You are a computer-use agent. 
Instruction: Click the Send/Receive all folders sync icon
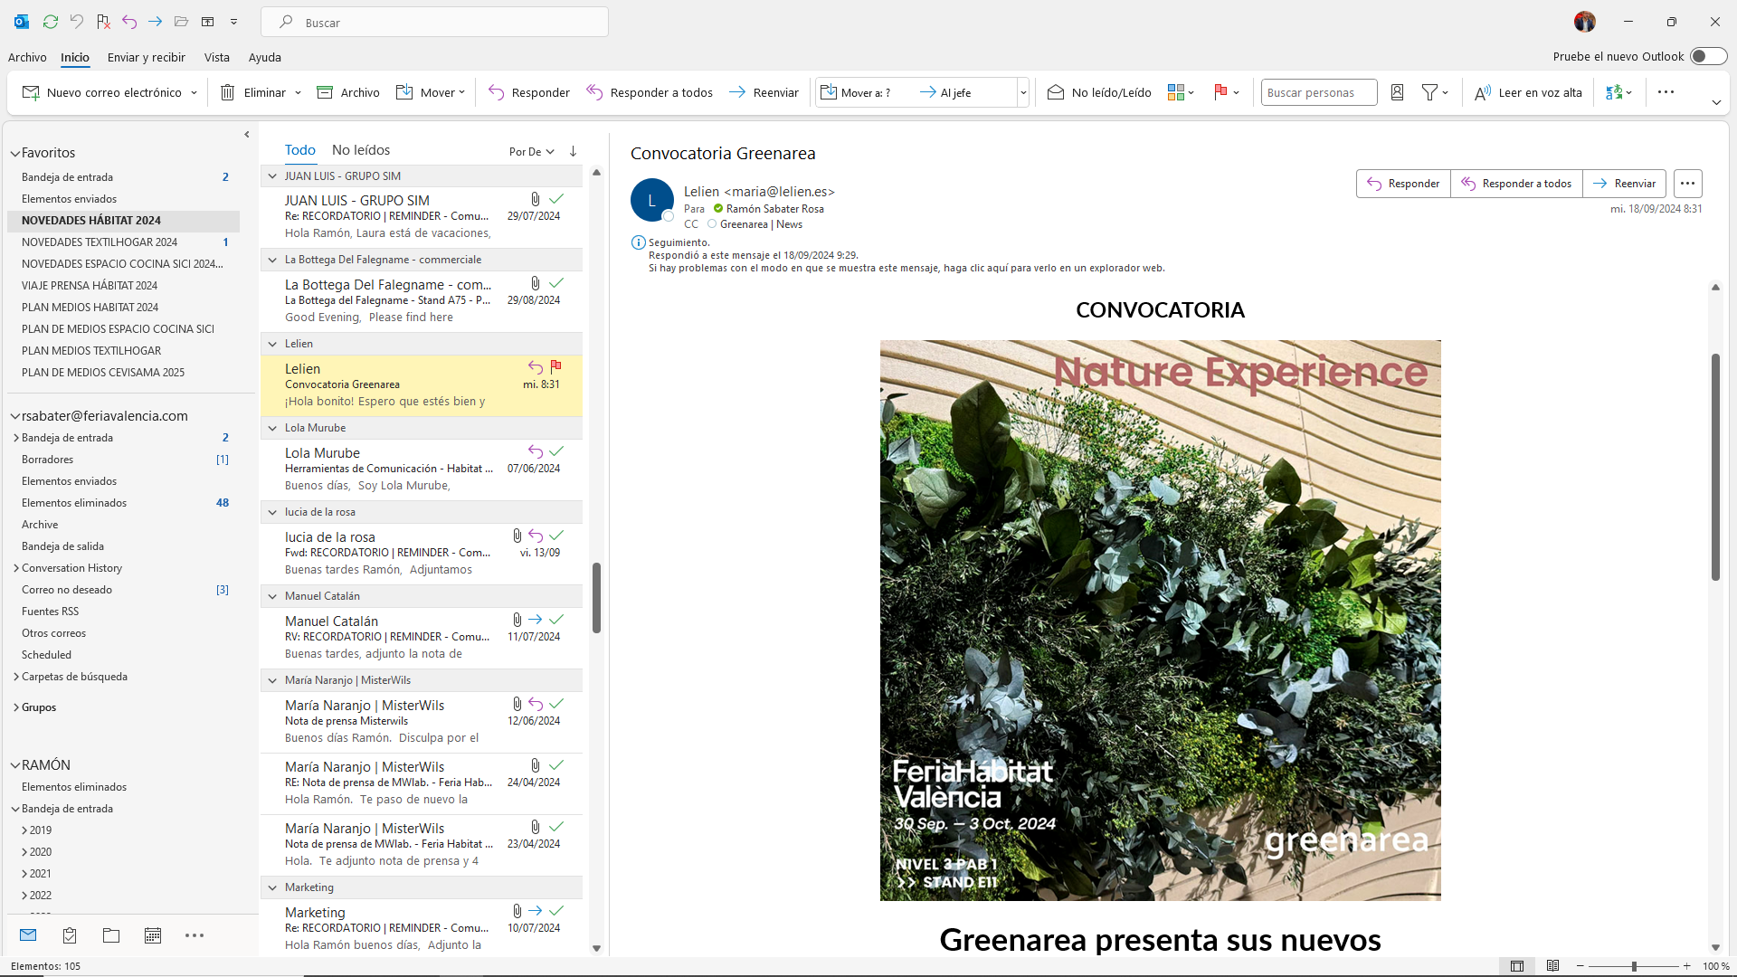pos(51,22)
